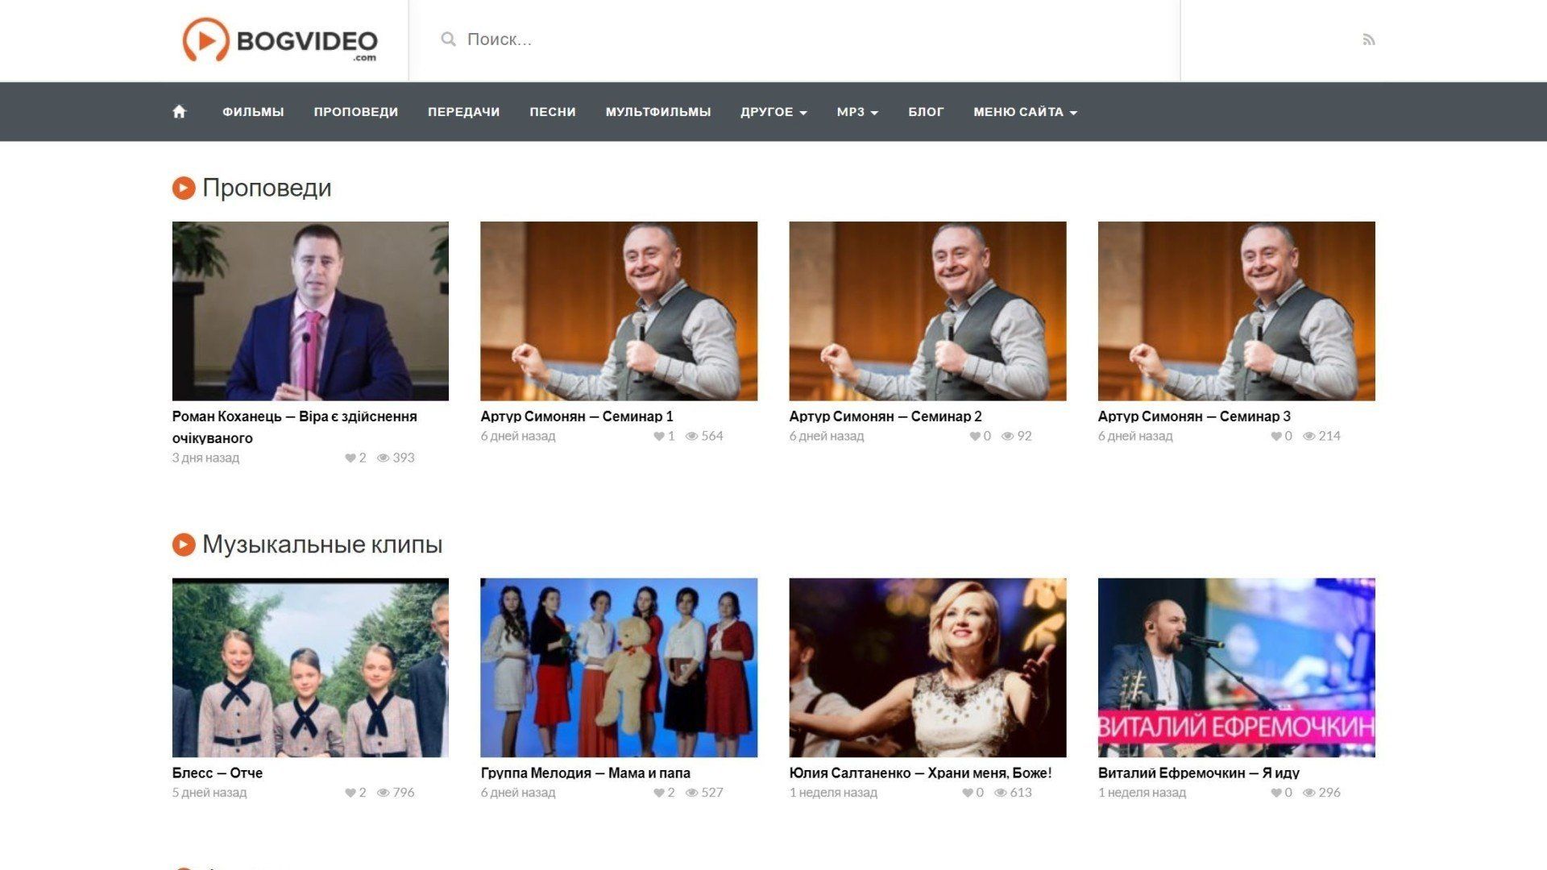
Task: Open Роман Коханець — Віра є здійснення title
Action: point(294,427)
